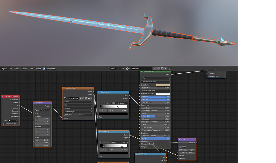Adjust the Metallic slider
The image size is (276, 163).
pyautogui.click(x=156, y=97)
